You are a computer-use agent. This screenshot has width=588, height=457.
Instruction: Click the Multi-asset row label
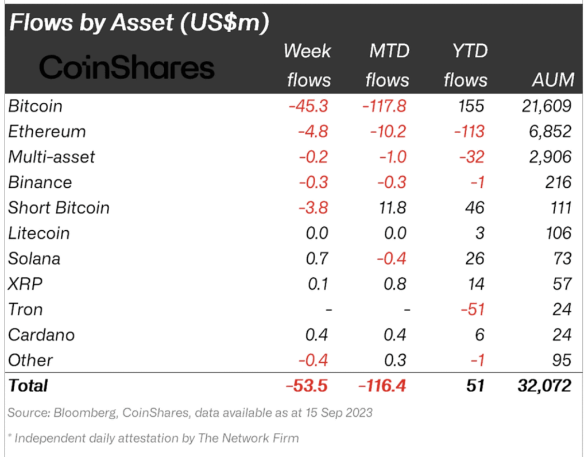[x=51, y=157]
